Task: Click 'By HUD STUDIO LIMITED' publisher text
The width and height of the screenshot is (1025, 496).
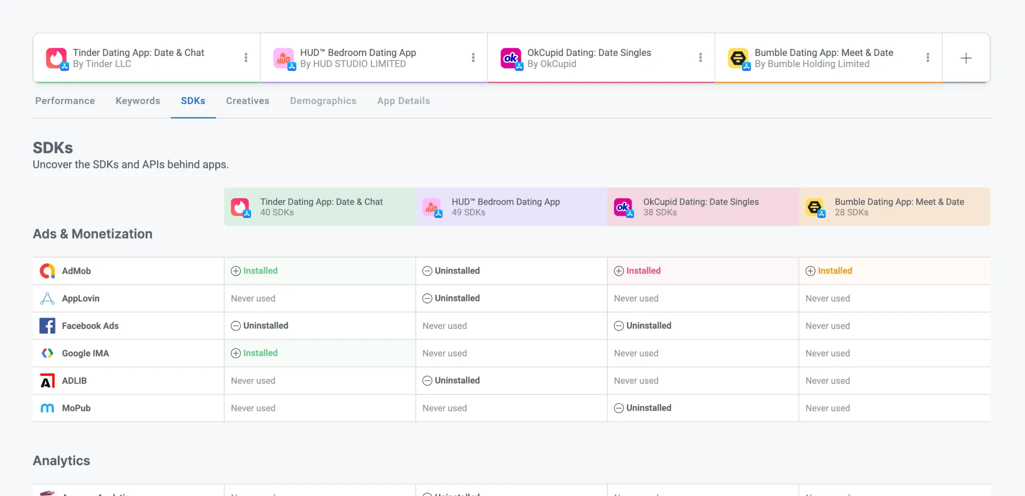Action: 353,64
